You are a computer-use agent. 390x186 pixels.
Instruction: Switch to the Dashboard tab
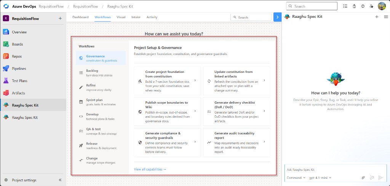(80, 17)
